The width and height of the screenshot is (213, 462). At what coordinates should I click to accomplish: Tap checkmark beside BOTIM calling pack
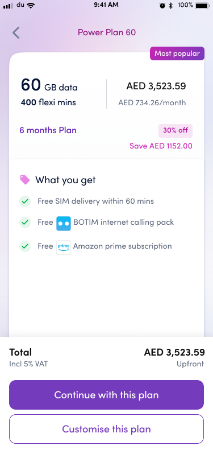coord(25,222)
